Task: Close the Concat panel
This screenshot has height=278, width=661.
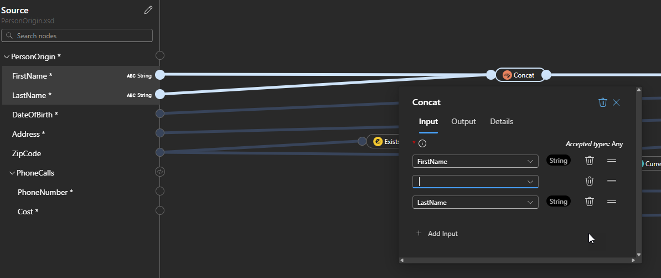Action: (x=616, y=102)
